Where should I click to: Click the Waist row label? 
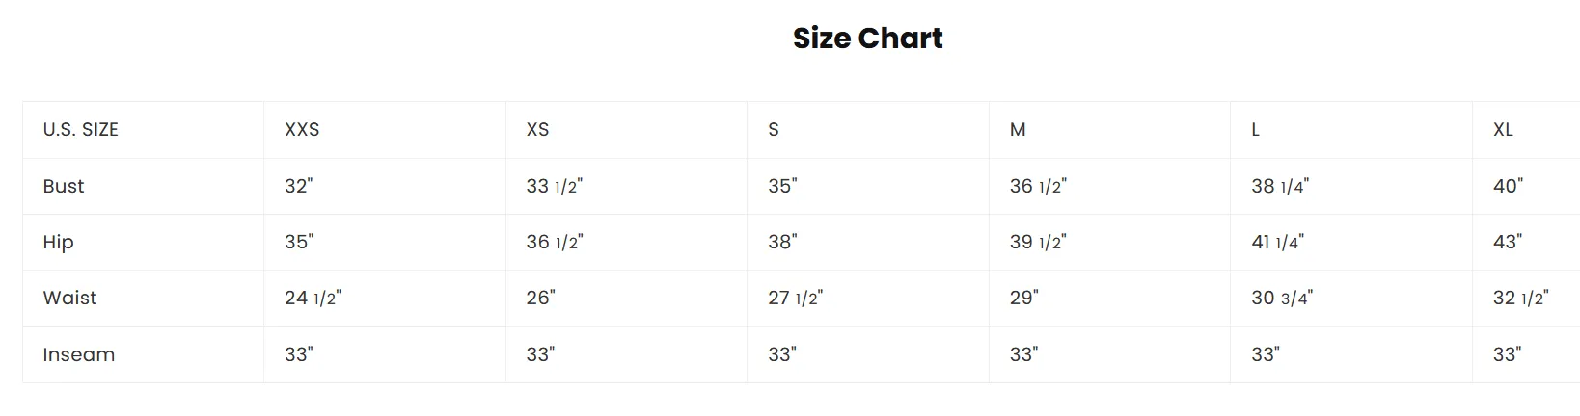coord(69,298)
